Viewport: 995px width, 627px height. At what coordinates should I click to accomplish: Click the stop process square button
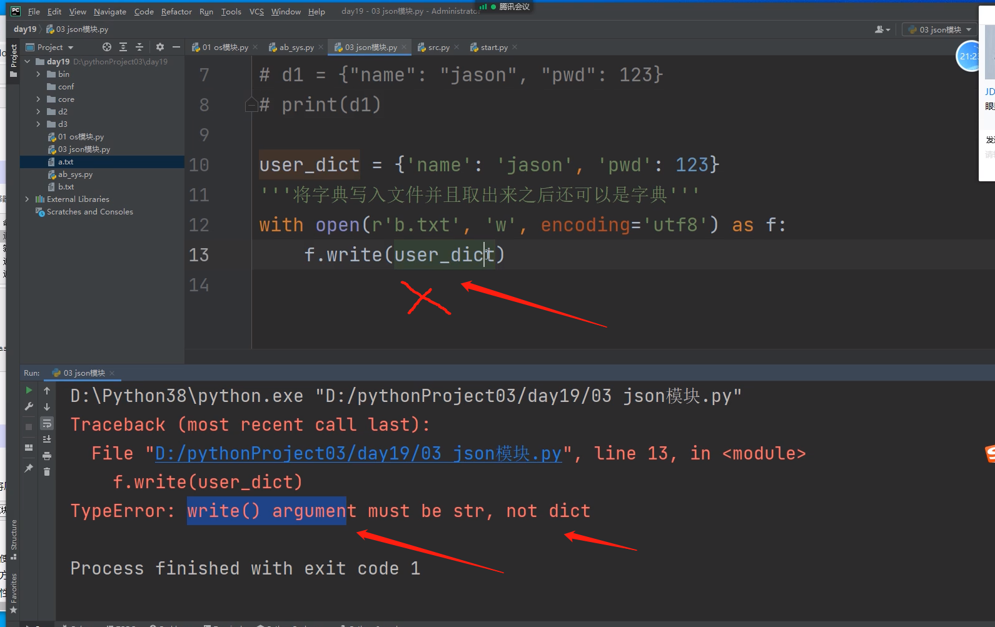pyautogui.click(x=29, y=426)
